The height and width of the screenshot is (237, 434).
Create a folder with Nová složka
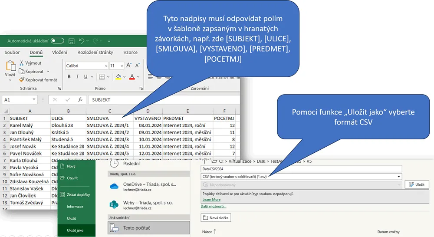pos(216,217)
